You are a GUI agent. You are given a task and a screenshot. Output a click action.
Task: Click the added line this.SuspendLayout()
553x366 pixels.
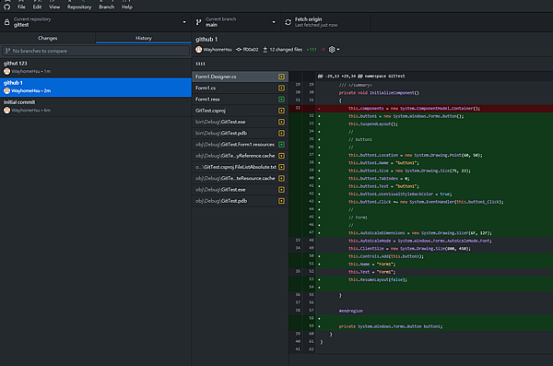[x=421, y=124]
